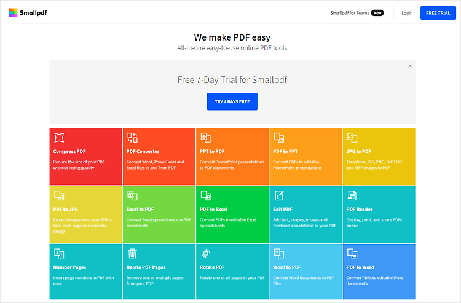Select the PPT to PDF icon
This screenshot has height=303, width=461.
coord(205,138)
